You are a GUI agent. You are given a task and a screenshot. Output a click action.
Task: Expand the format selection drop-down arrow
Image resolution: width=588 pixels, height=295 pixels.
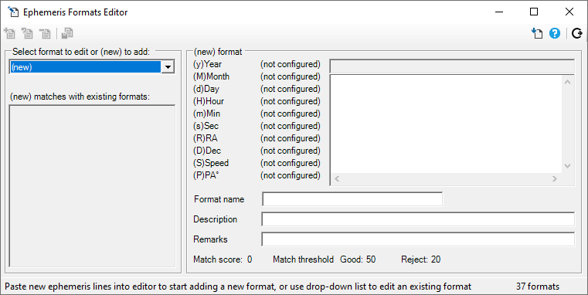click(168, 67)
